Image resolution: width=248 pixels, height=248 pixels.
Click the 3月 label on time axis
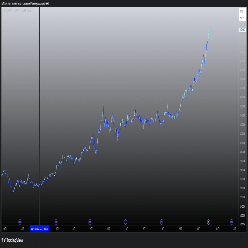click(74, 229)
